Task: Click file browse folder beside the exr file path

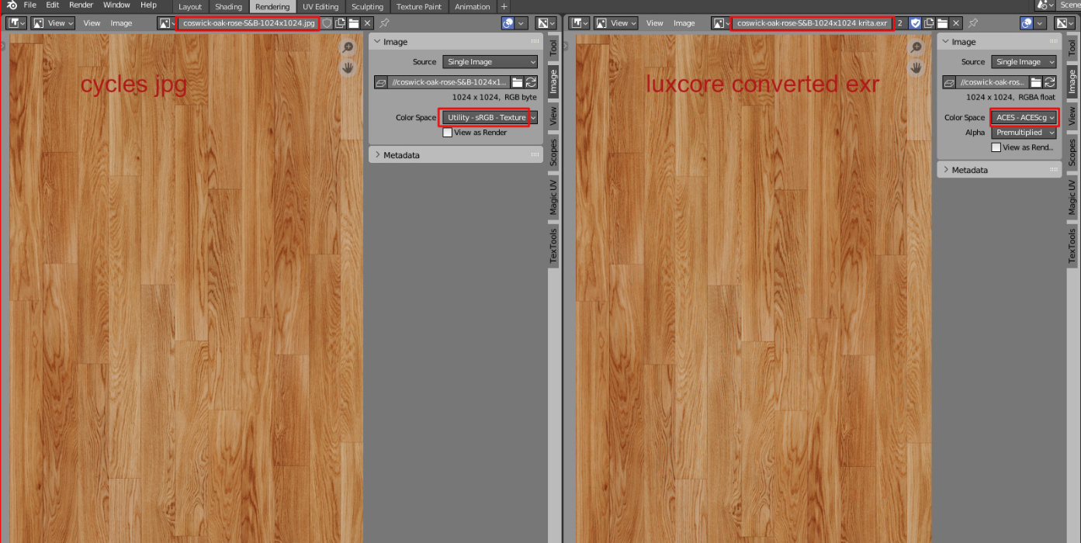Action: [x=1036, y=82]
